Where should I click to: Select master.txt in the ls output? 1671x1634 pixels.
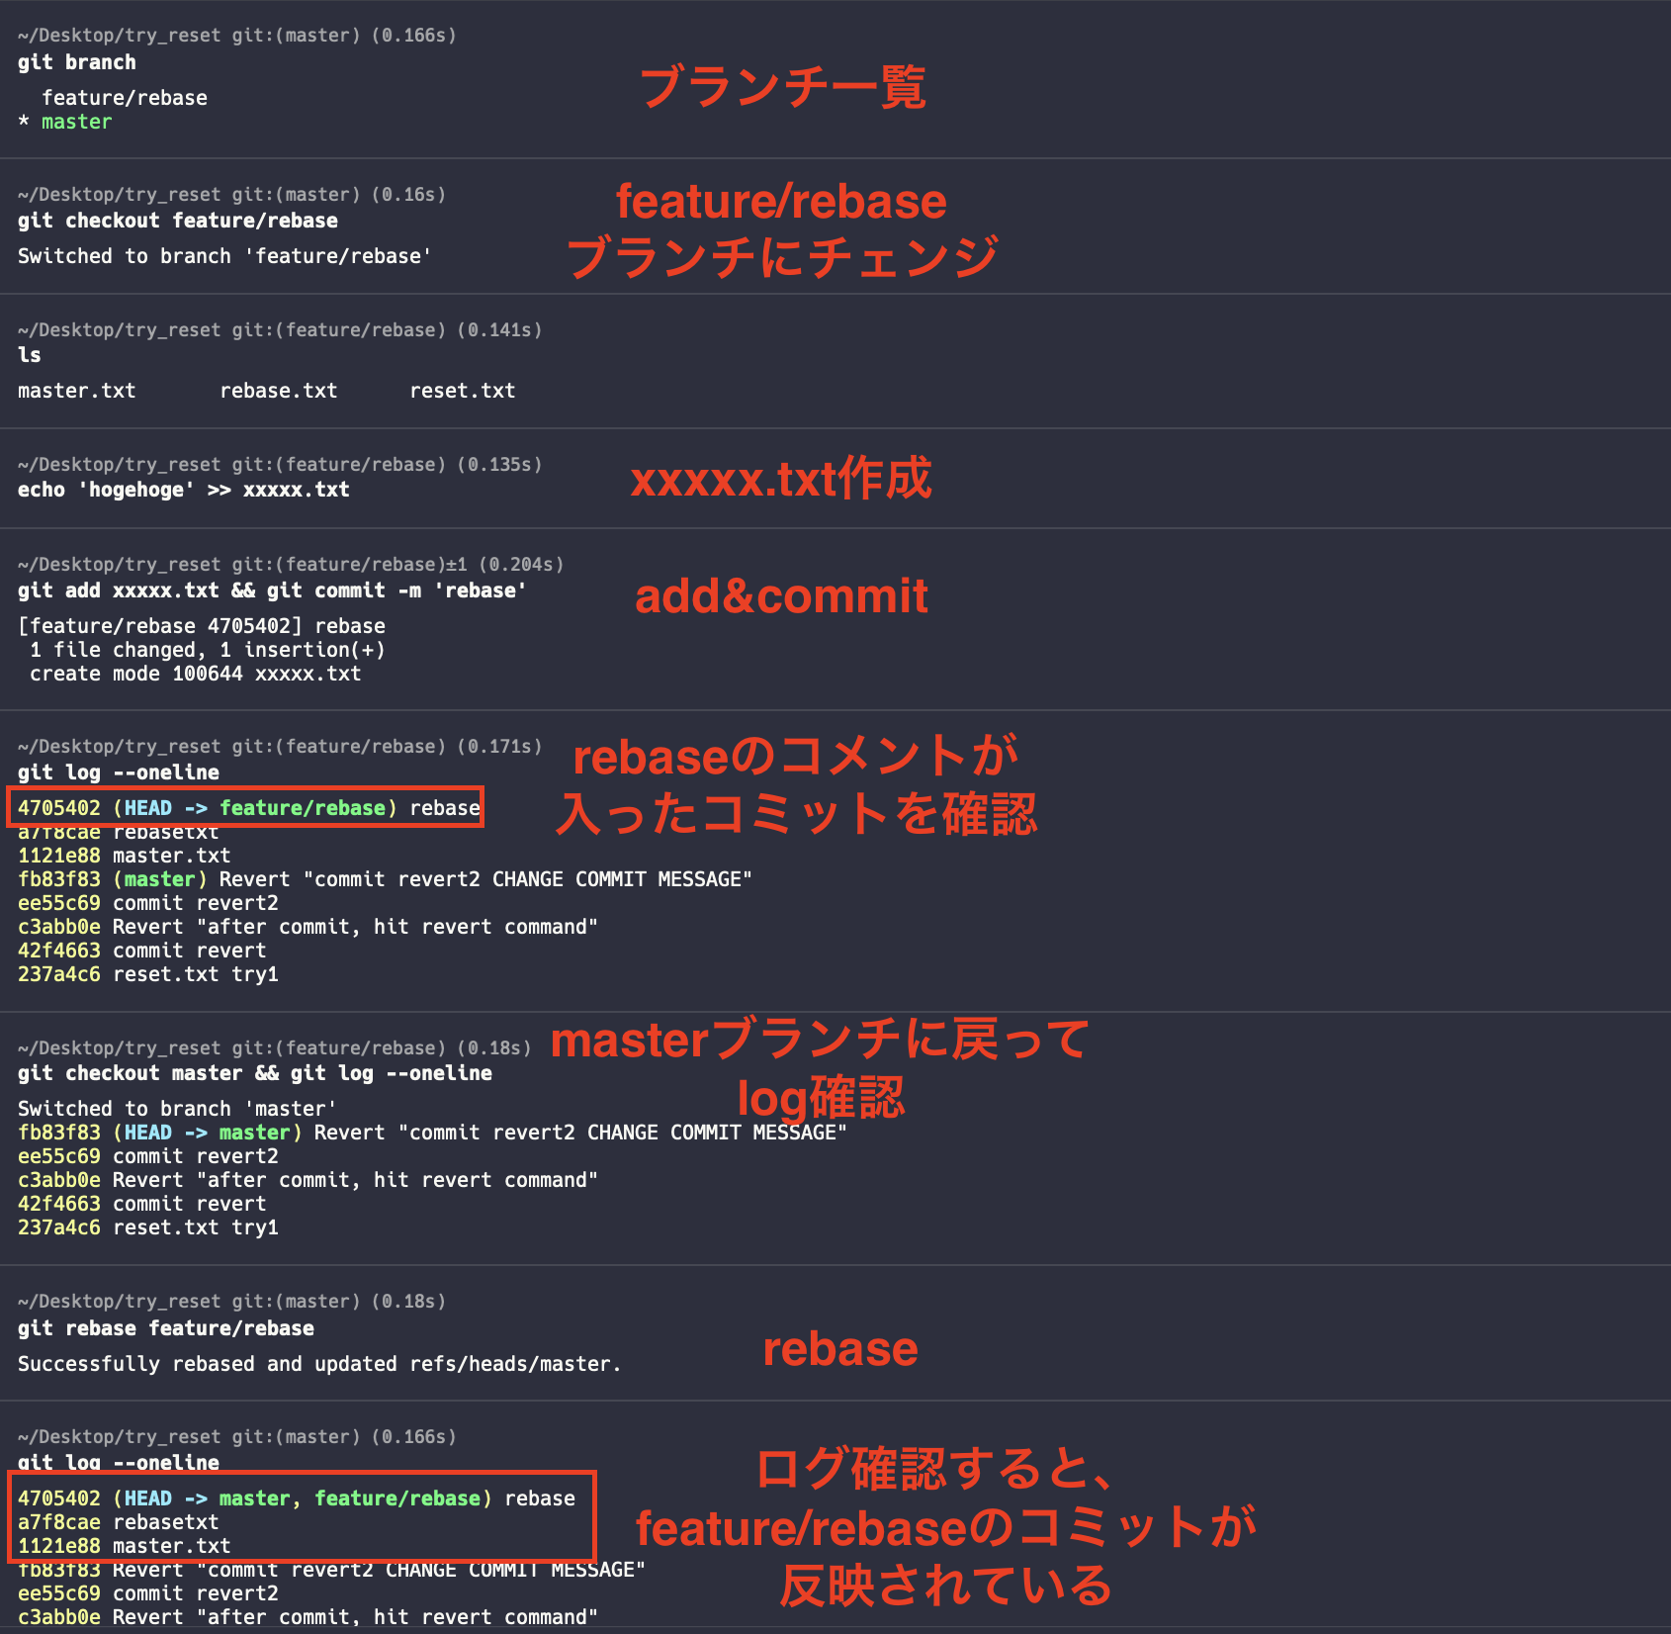76,390
